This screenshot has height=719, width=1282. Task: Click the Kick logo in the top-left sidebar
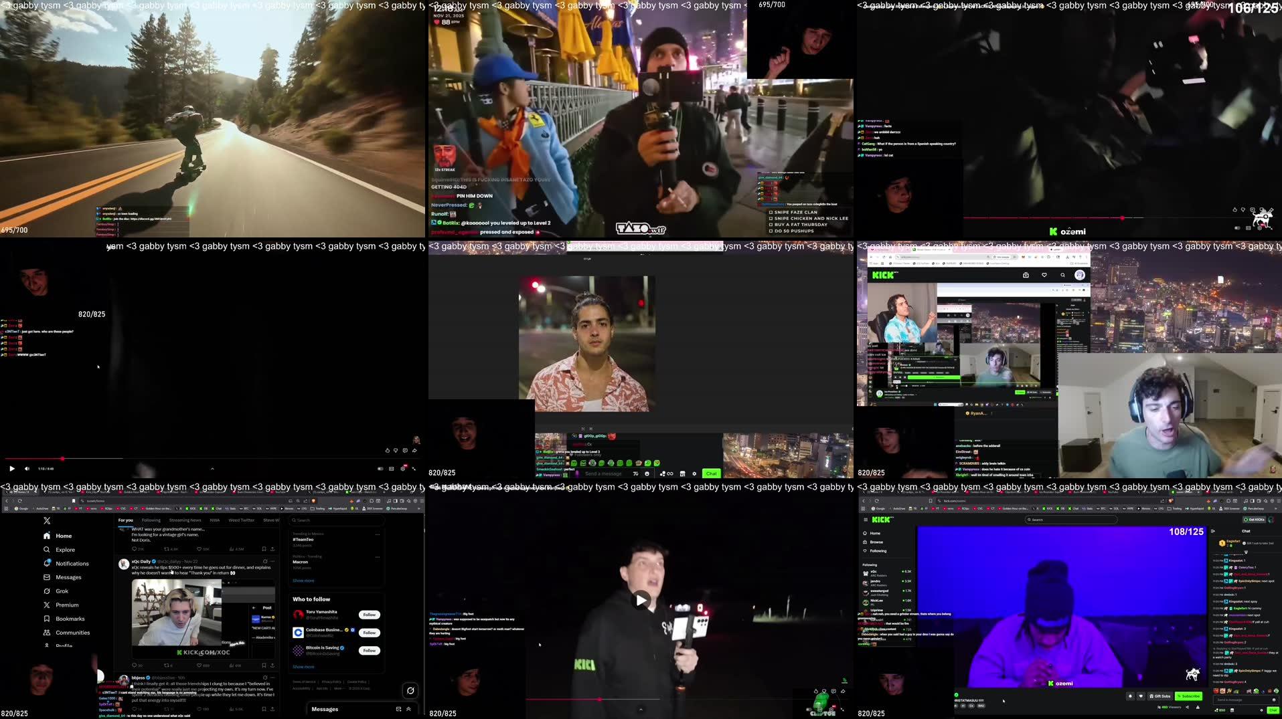coord(881,520)
